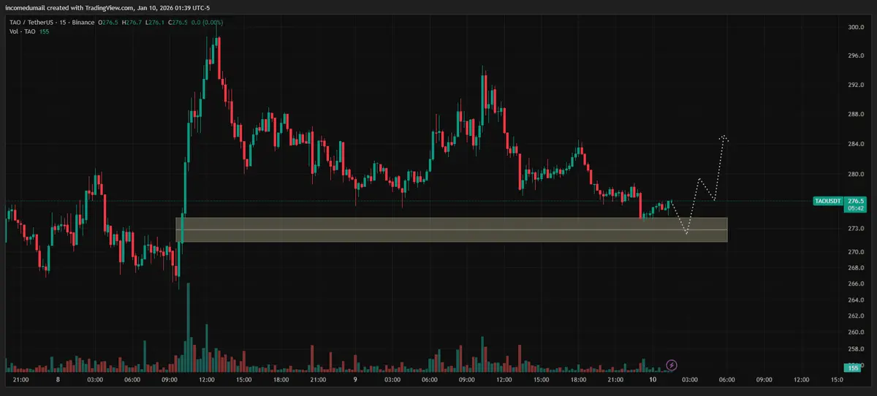Click the 268.0 price axis label
Screen dimensions: 877x396
click(x=857, y=268)
